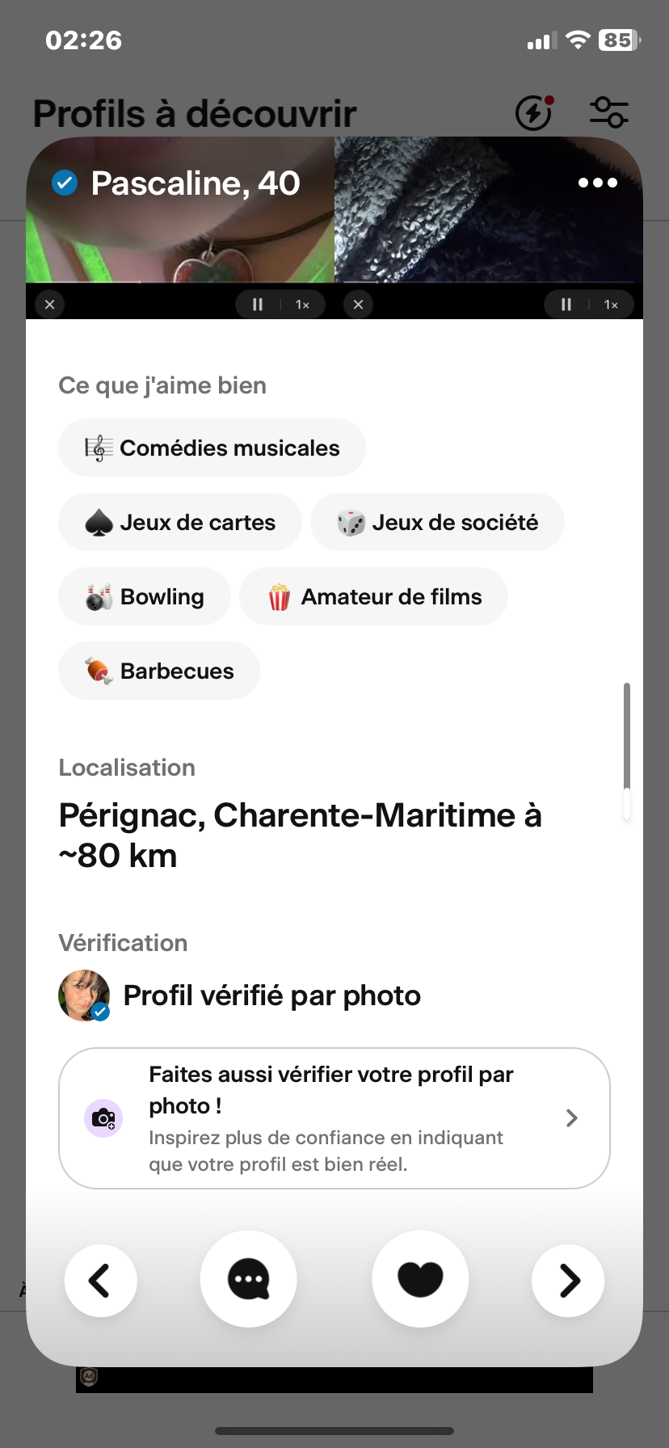Tap the verified profile photo thumbnail
Image resolution: width=669 pixels, height=1448 pixels.
(84, 995)
